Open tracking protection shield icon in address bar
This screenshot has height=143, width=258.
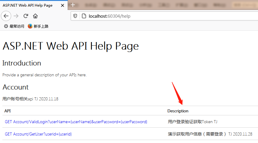point(75,16)
